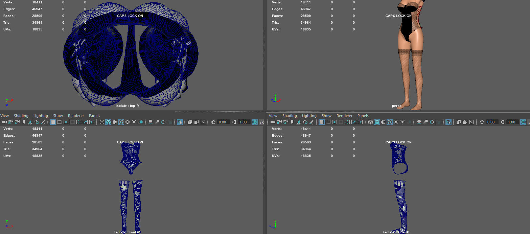Click X-Ray Joints icon in front panel
530x234 pixels.
point(203,122)
